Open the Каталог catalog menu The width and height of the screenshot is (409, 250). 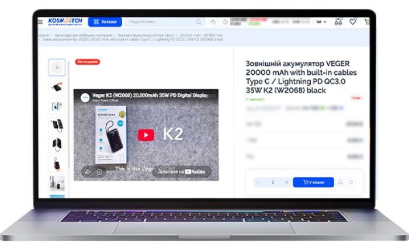pos(105,22)
